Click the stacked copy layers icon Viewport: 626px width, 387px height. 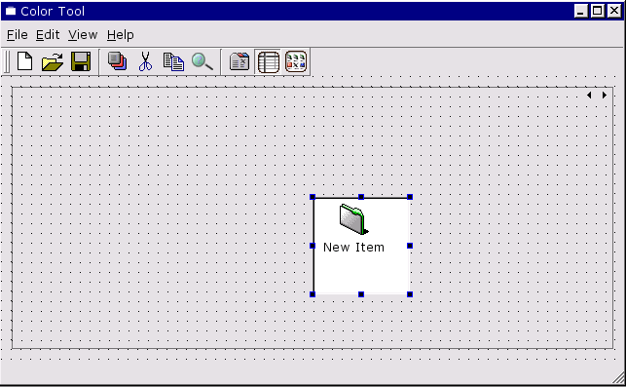[x=118, y=61]
